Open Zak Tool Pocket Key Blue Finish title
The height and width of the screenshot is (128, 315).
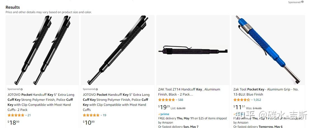[x=266, y=92]
